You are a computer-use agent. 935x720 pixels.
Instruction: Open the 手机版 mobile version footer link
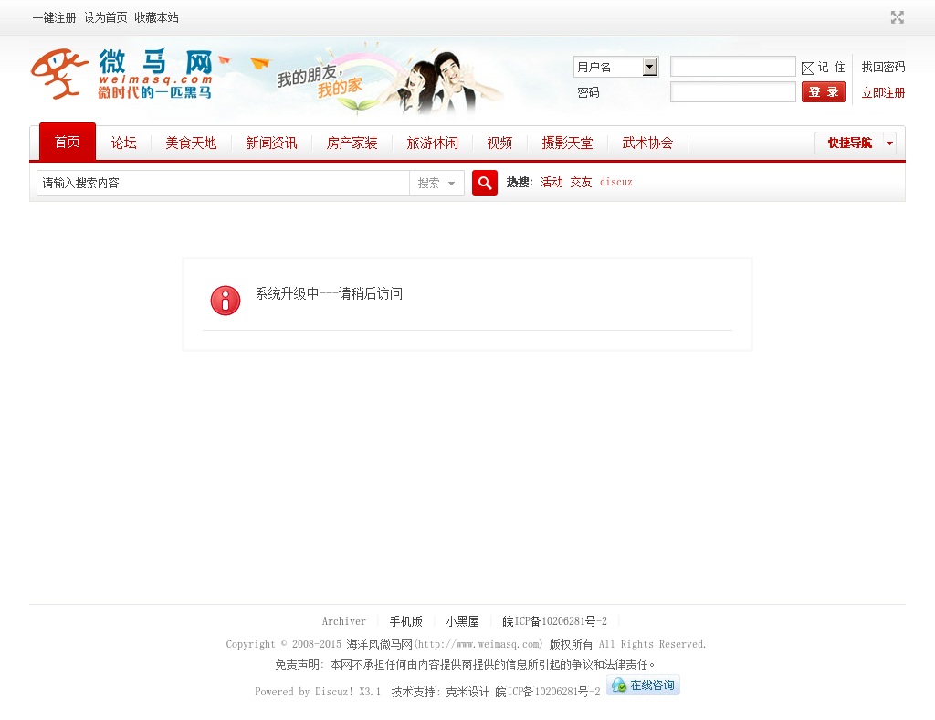(x=405, y=621)
